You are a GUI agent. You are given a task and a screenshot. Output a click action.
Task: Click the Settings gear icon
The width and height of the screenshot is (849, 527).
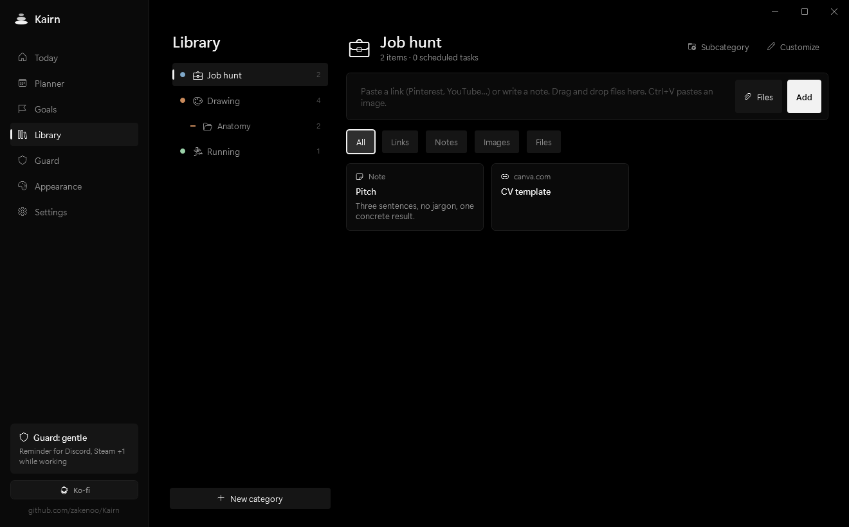[23, 211]
